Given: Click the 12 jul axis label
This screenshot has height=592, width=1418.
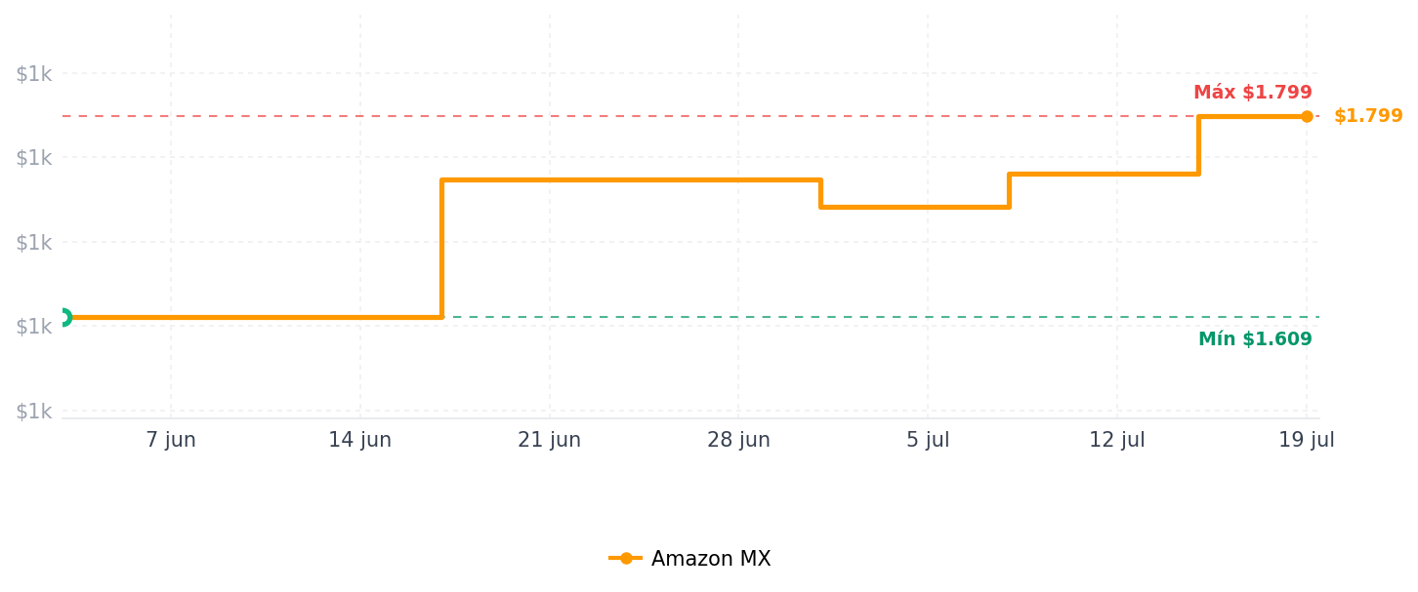Looking at the screenshot, I should (1117, 440).
